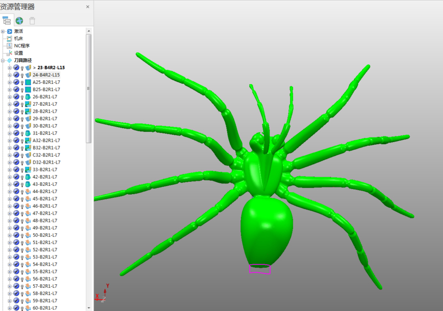The image size is (443, 311).
Task: Click the strategy icon beside 26-B2R1-L7
Action: (x=28, y=96)
